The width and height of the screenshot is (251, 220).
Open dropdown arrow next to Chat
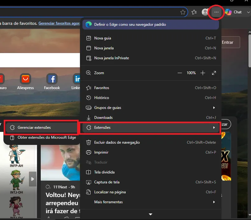248,12
